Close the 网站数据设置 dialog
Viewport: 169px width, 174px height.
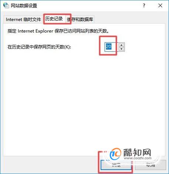(x=160, y=6)
